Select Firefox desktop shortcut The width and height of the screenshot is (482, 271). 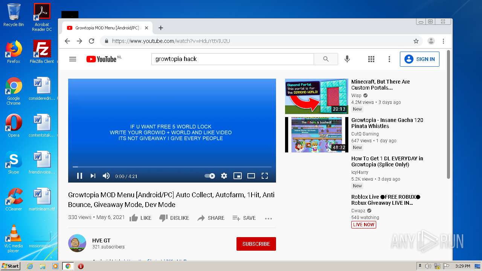click(x=14, y=52)
